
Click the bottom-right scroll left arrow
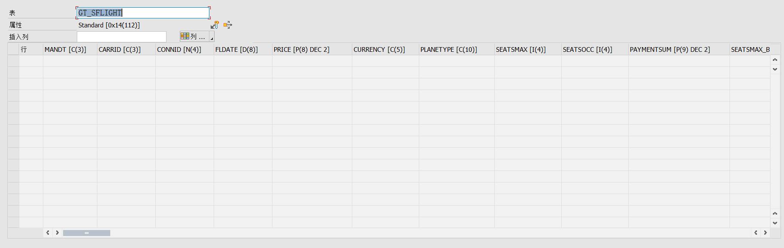pos(756,233)
